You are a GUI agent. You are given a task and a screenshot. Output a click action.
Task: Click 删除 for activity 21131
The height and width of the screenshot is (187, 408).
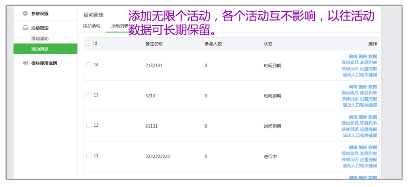[x=363, y=117]
